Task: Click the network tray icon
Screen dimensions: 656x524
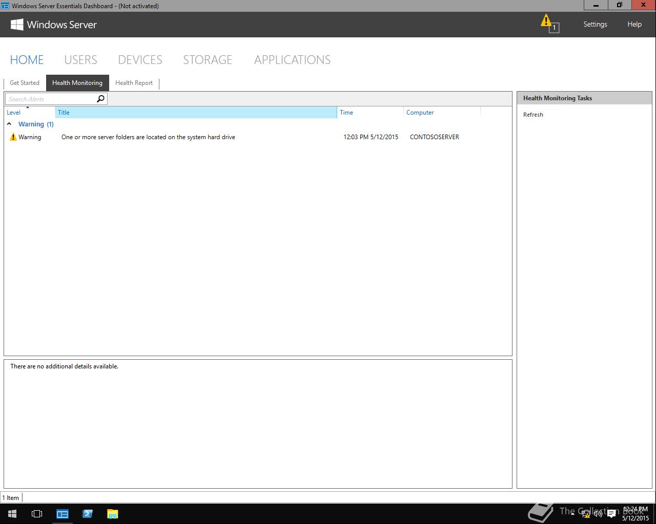Action: (x=586, y=514)
